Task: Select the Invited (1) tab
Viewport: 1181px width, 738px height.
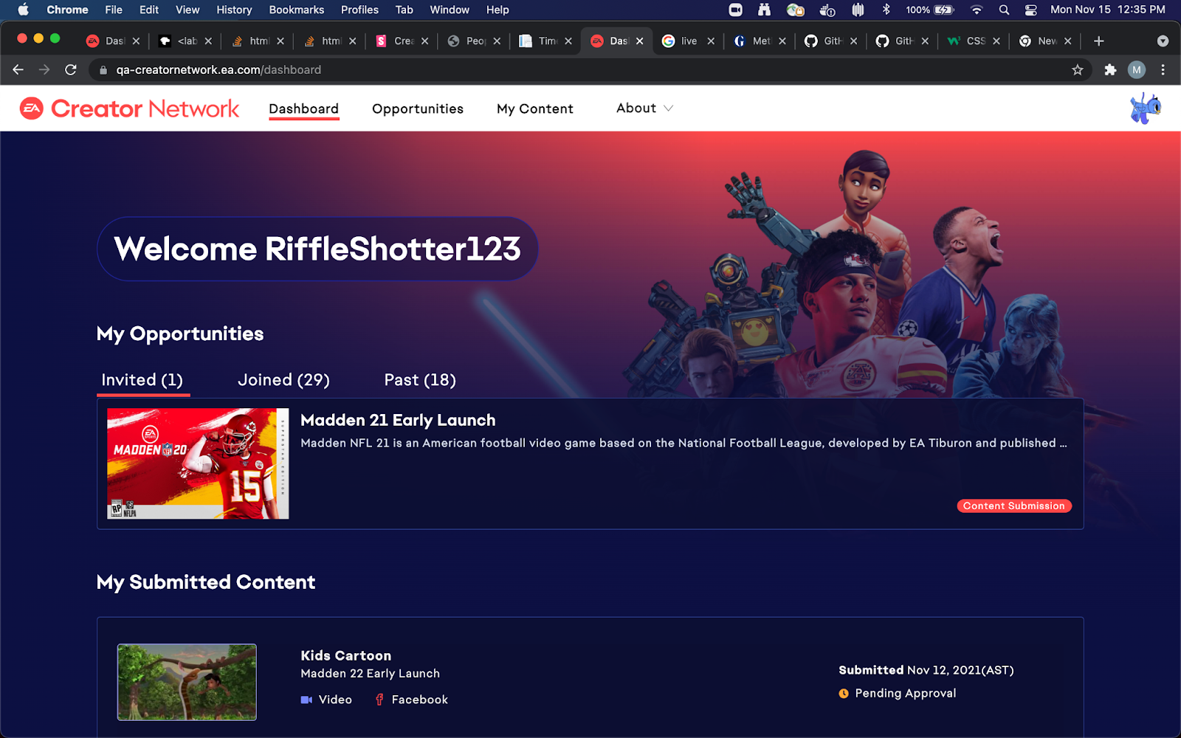Action: point(142,380)
